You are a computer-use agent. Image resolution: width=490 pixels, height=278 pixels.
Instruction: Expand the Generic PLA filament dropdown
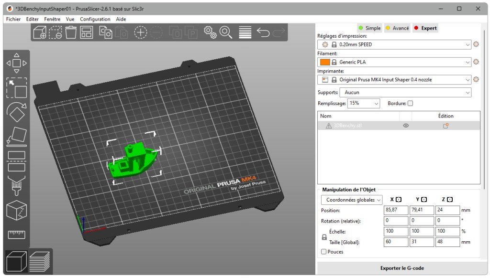pos(468,62)
